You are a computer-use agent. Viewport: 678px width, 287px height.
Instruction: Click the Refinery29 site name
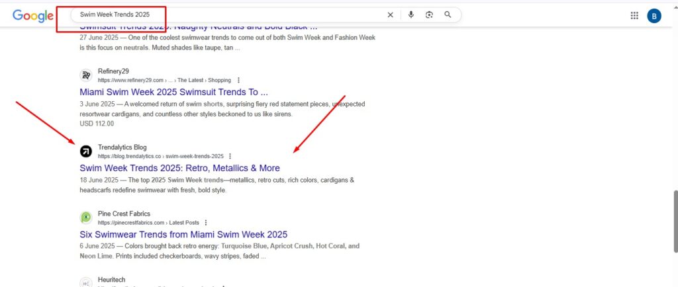pos(113,71)
